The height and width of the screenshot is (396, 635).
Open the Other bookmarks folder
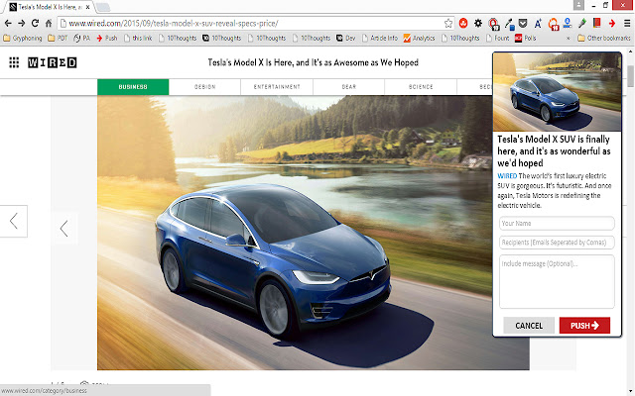[604, 38]
